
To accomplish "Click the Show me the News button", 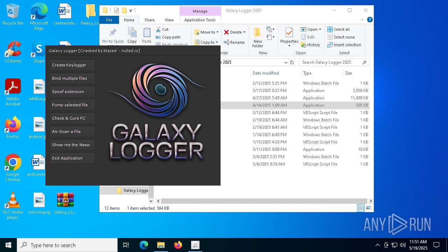I will pos(72,145).
